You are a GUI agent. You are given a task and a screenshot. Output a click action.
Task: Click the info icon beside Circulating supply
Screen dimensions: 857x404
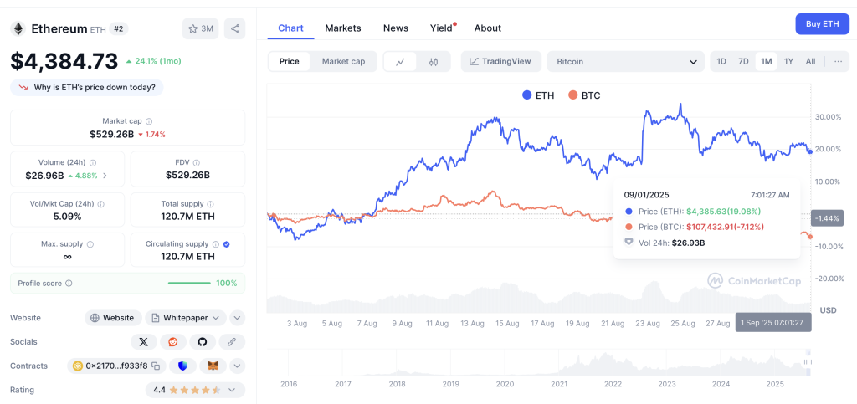[x=216, y=244]
